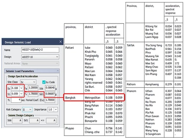Open the Site Class dropdown
This screenshot has width=184, height=138.
click(28, 82)
